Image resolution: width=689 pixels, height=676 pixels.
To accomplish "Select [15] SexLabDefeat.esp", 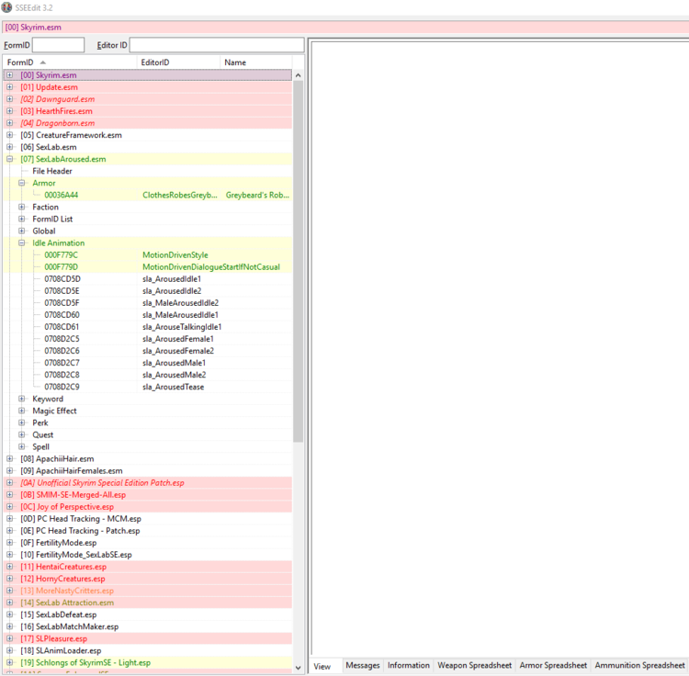I will [x=148, y=615].
